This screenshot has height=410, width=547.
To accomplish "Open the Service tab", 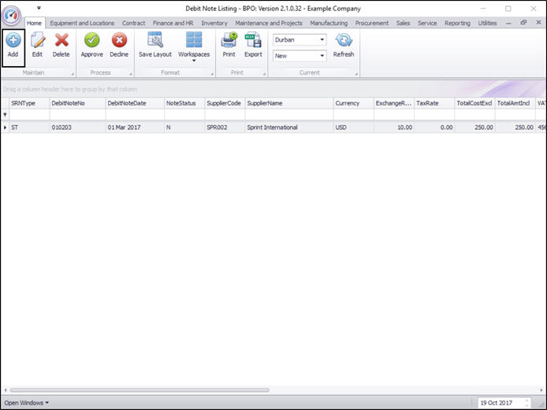I will tap(427, 23).
